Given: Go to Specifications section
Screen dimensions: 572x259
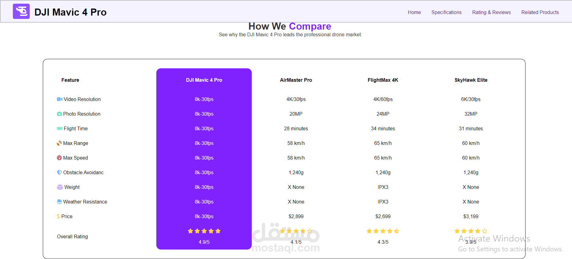Looking at the screenshot, I should (x=446, y=12).
